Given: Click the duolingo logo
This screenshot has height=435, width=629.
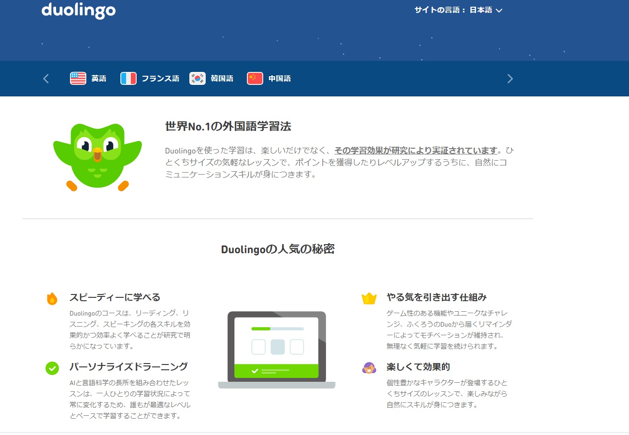Looking at the screenshot, I should (x=79, y=11).
